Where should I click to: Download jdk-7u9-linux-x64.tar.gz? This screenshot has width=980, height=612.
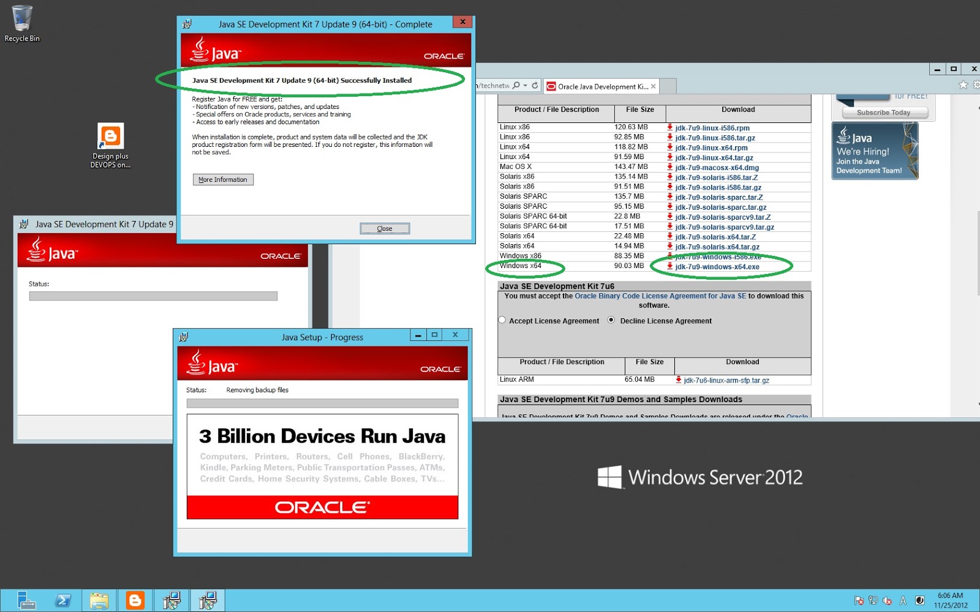point(714,157)
